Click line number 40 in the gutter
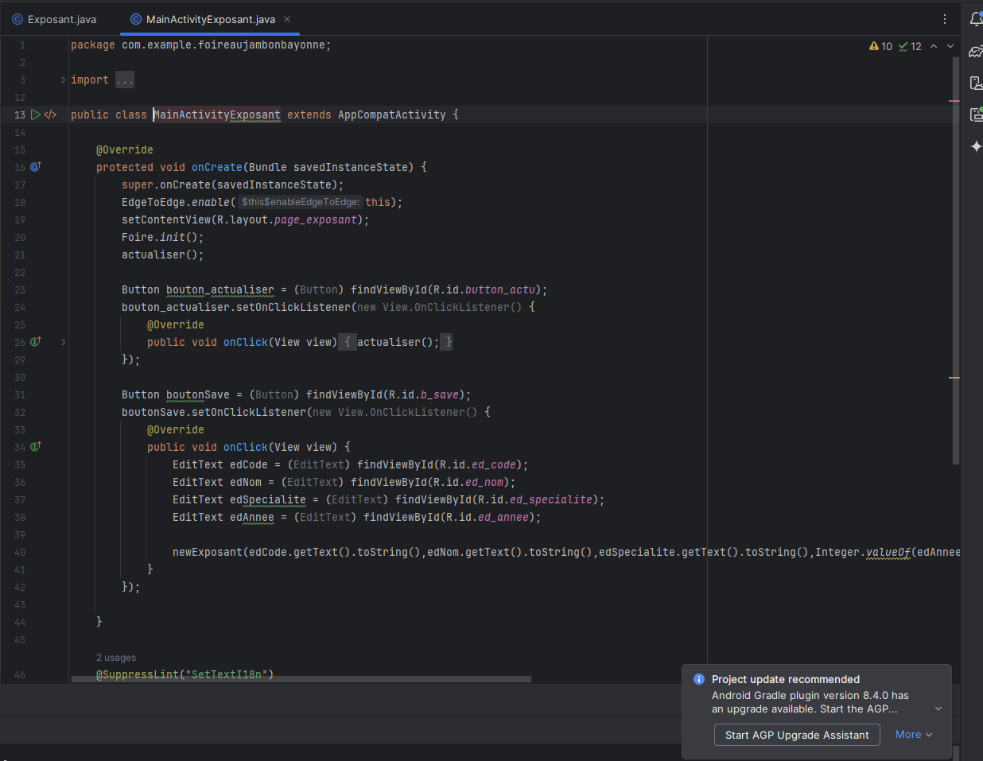The width and height of the screenshot is (983, 761). point(20,552)
